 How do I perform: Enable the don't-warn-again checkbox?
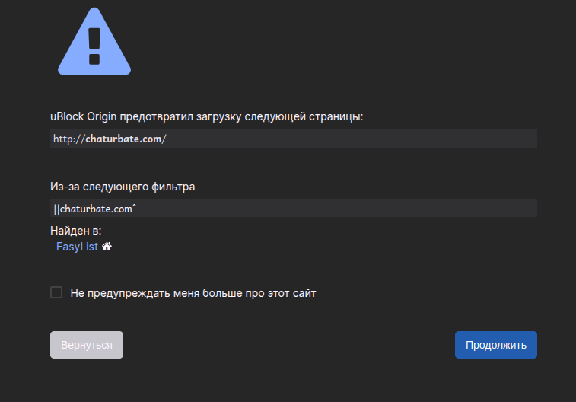[56, 292]
